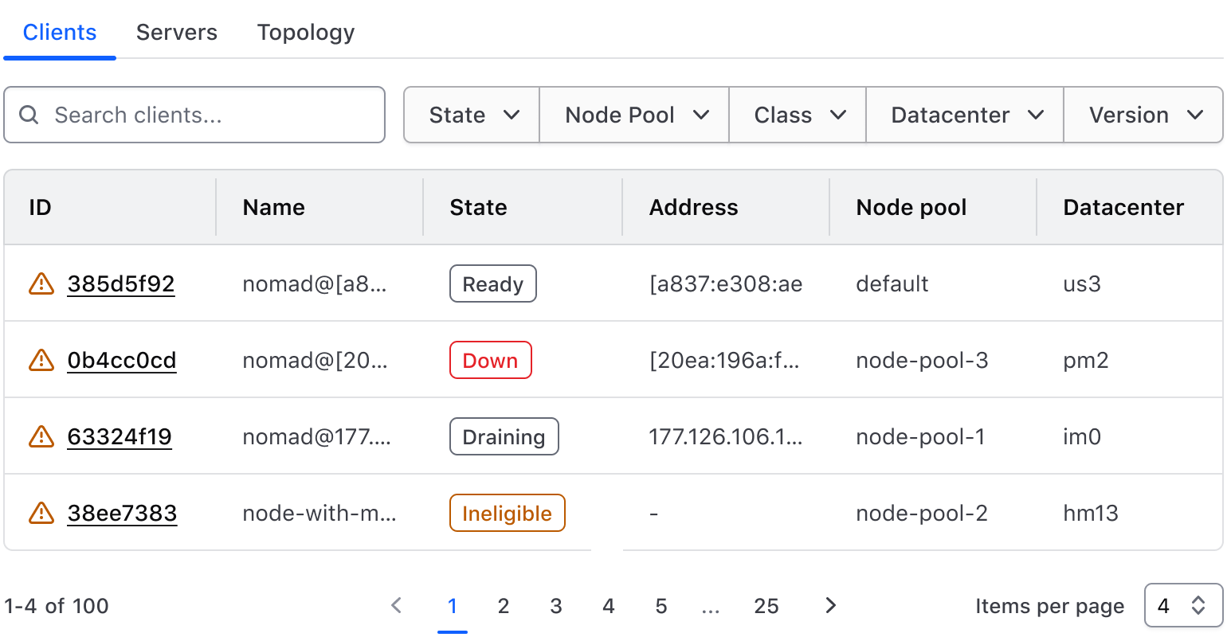1227x637 pixels.
Task: Go to next page with right chevron
Action: [x=830, y=606]
